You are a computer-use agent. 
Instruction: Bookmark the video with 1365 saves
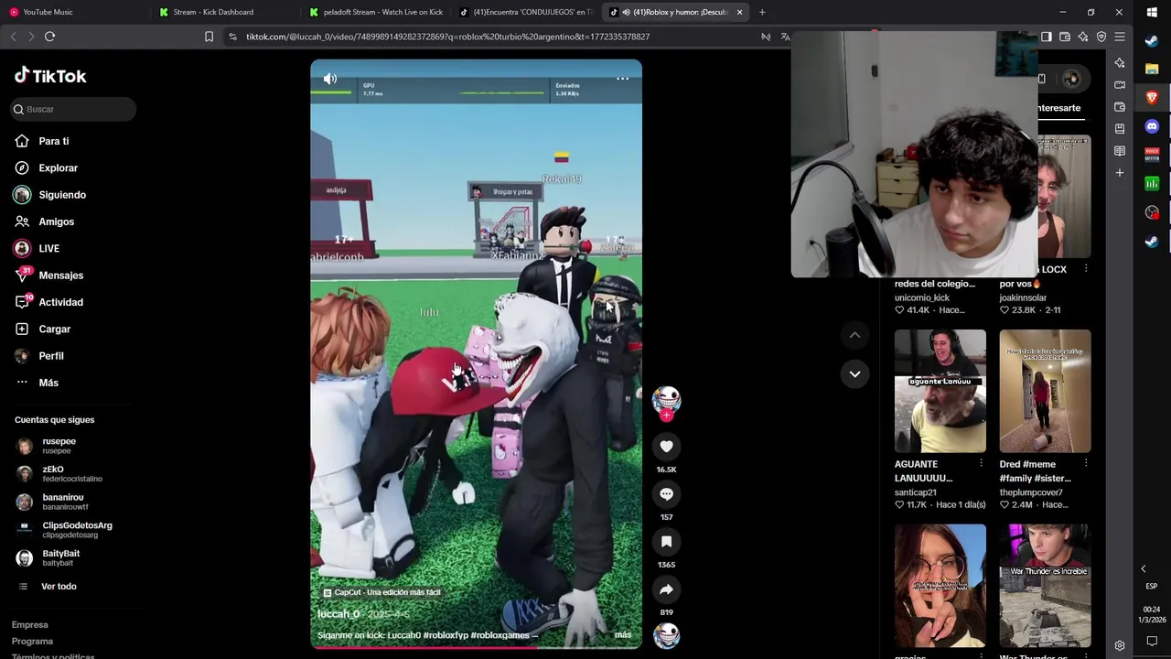[x=666, y=542]
